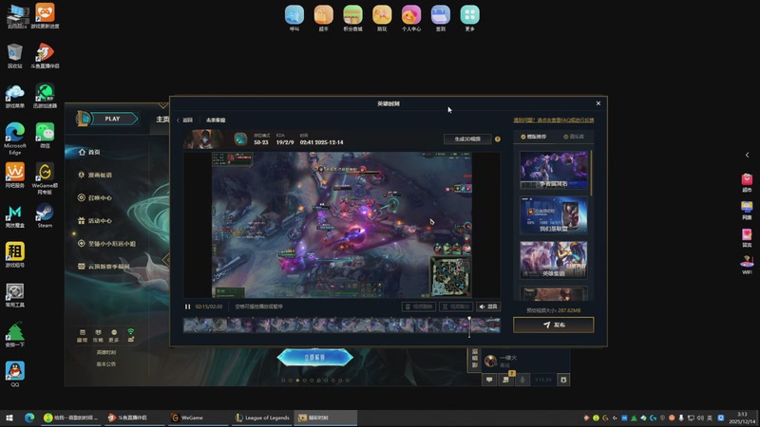Click the 更多 icon in League client
Screen dimensions: 760x427
[114, 336]
